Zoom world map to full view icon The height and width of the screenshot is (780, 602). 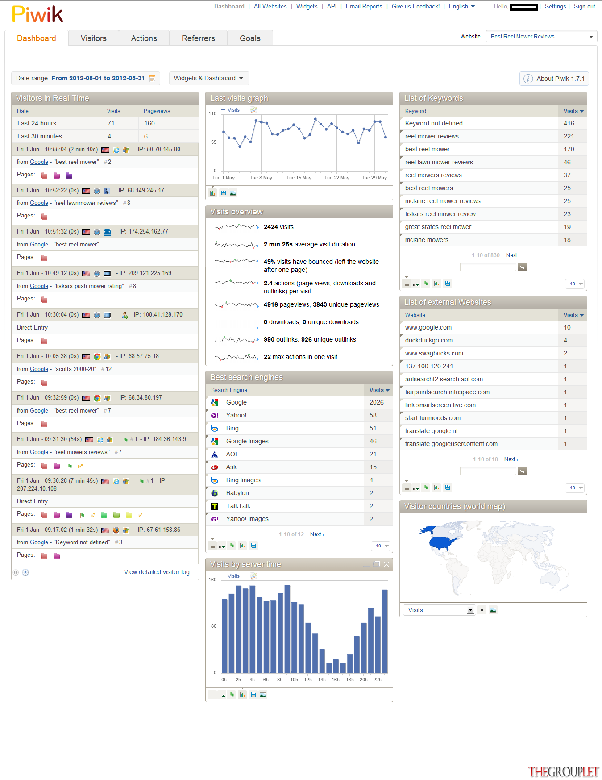(482, 610)
